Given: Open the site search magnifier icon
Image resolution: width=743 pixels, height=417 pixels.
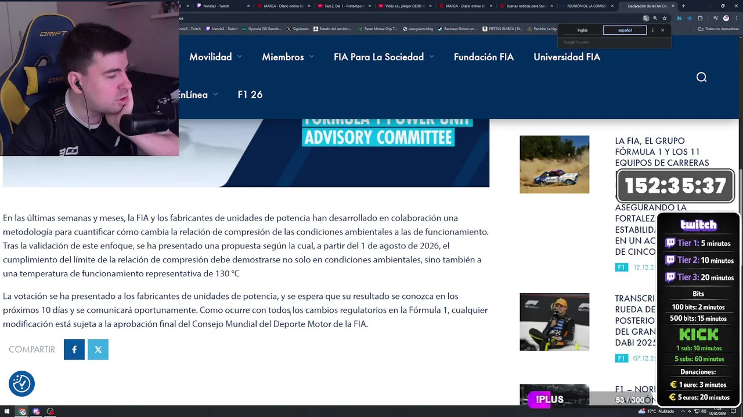Looking at the screenshot, I should click(x=701, y=77).
